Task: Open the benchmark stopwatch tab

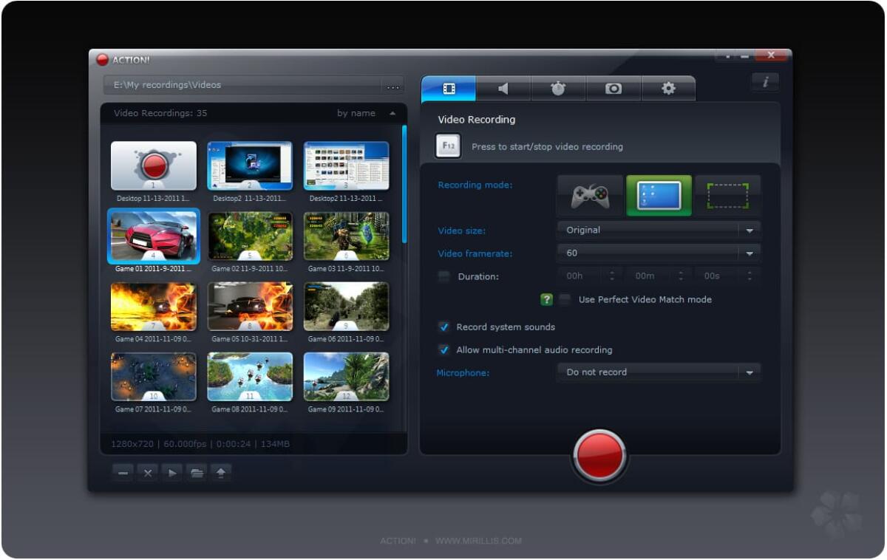Action: click(558, 88)
